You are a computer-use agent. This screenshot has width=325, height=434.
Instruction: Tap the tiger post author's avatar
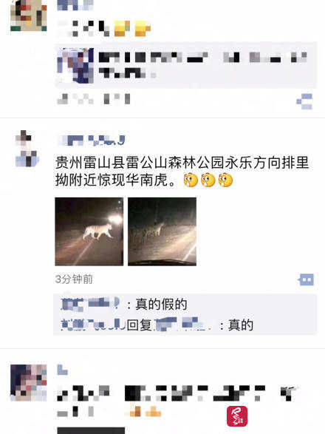click(27, 149)
